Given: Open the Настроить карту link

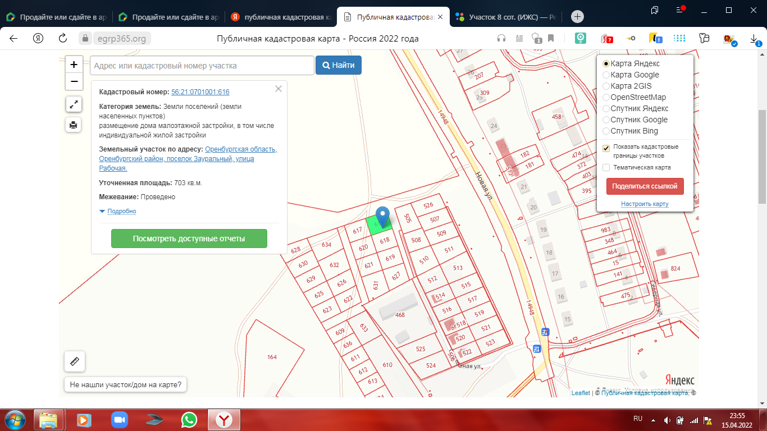Looking at the screenshot, I should (x=645, y=204).
